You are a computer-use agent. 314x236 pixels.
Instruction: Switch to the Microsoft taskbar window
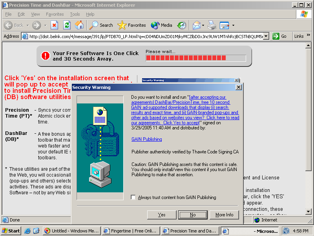[x=250, y=231]
